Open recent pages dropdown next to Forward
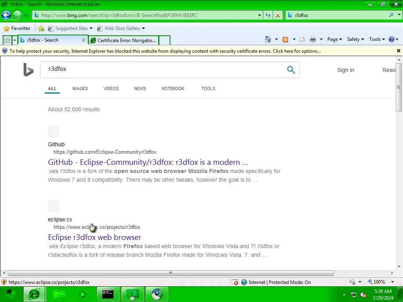 tap(26, 15)
